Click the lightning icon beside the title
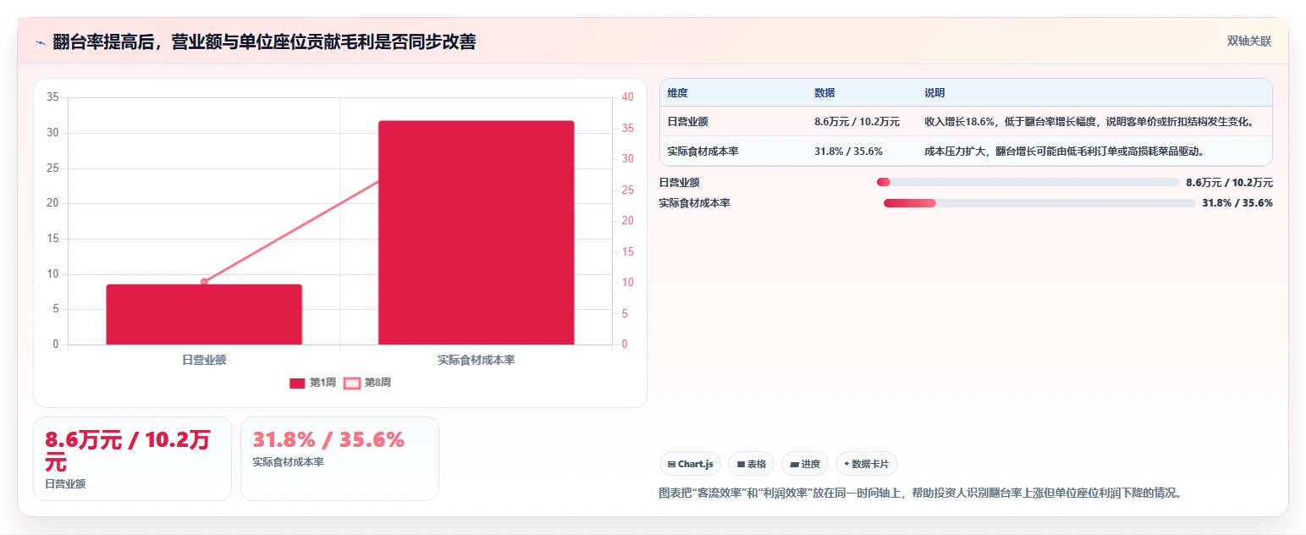The height and width of the screenshot is (535, 1306). [40, 41]
